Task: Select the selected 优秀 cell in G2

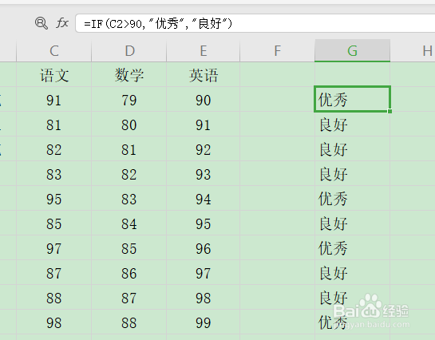Action: (x=352, y=99)
